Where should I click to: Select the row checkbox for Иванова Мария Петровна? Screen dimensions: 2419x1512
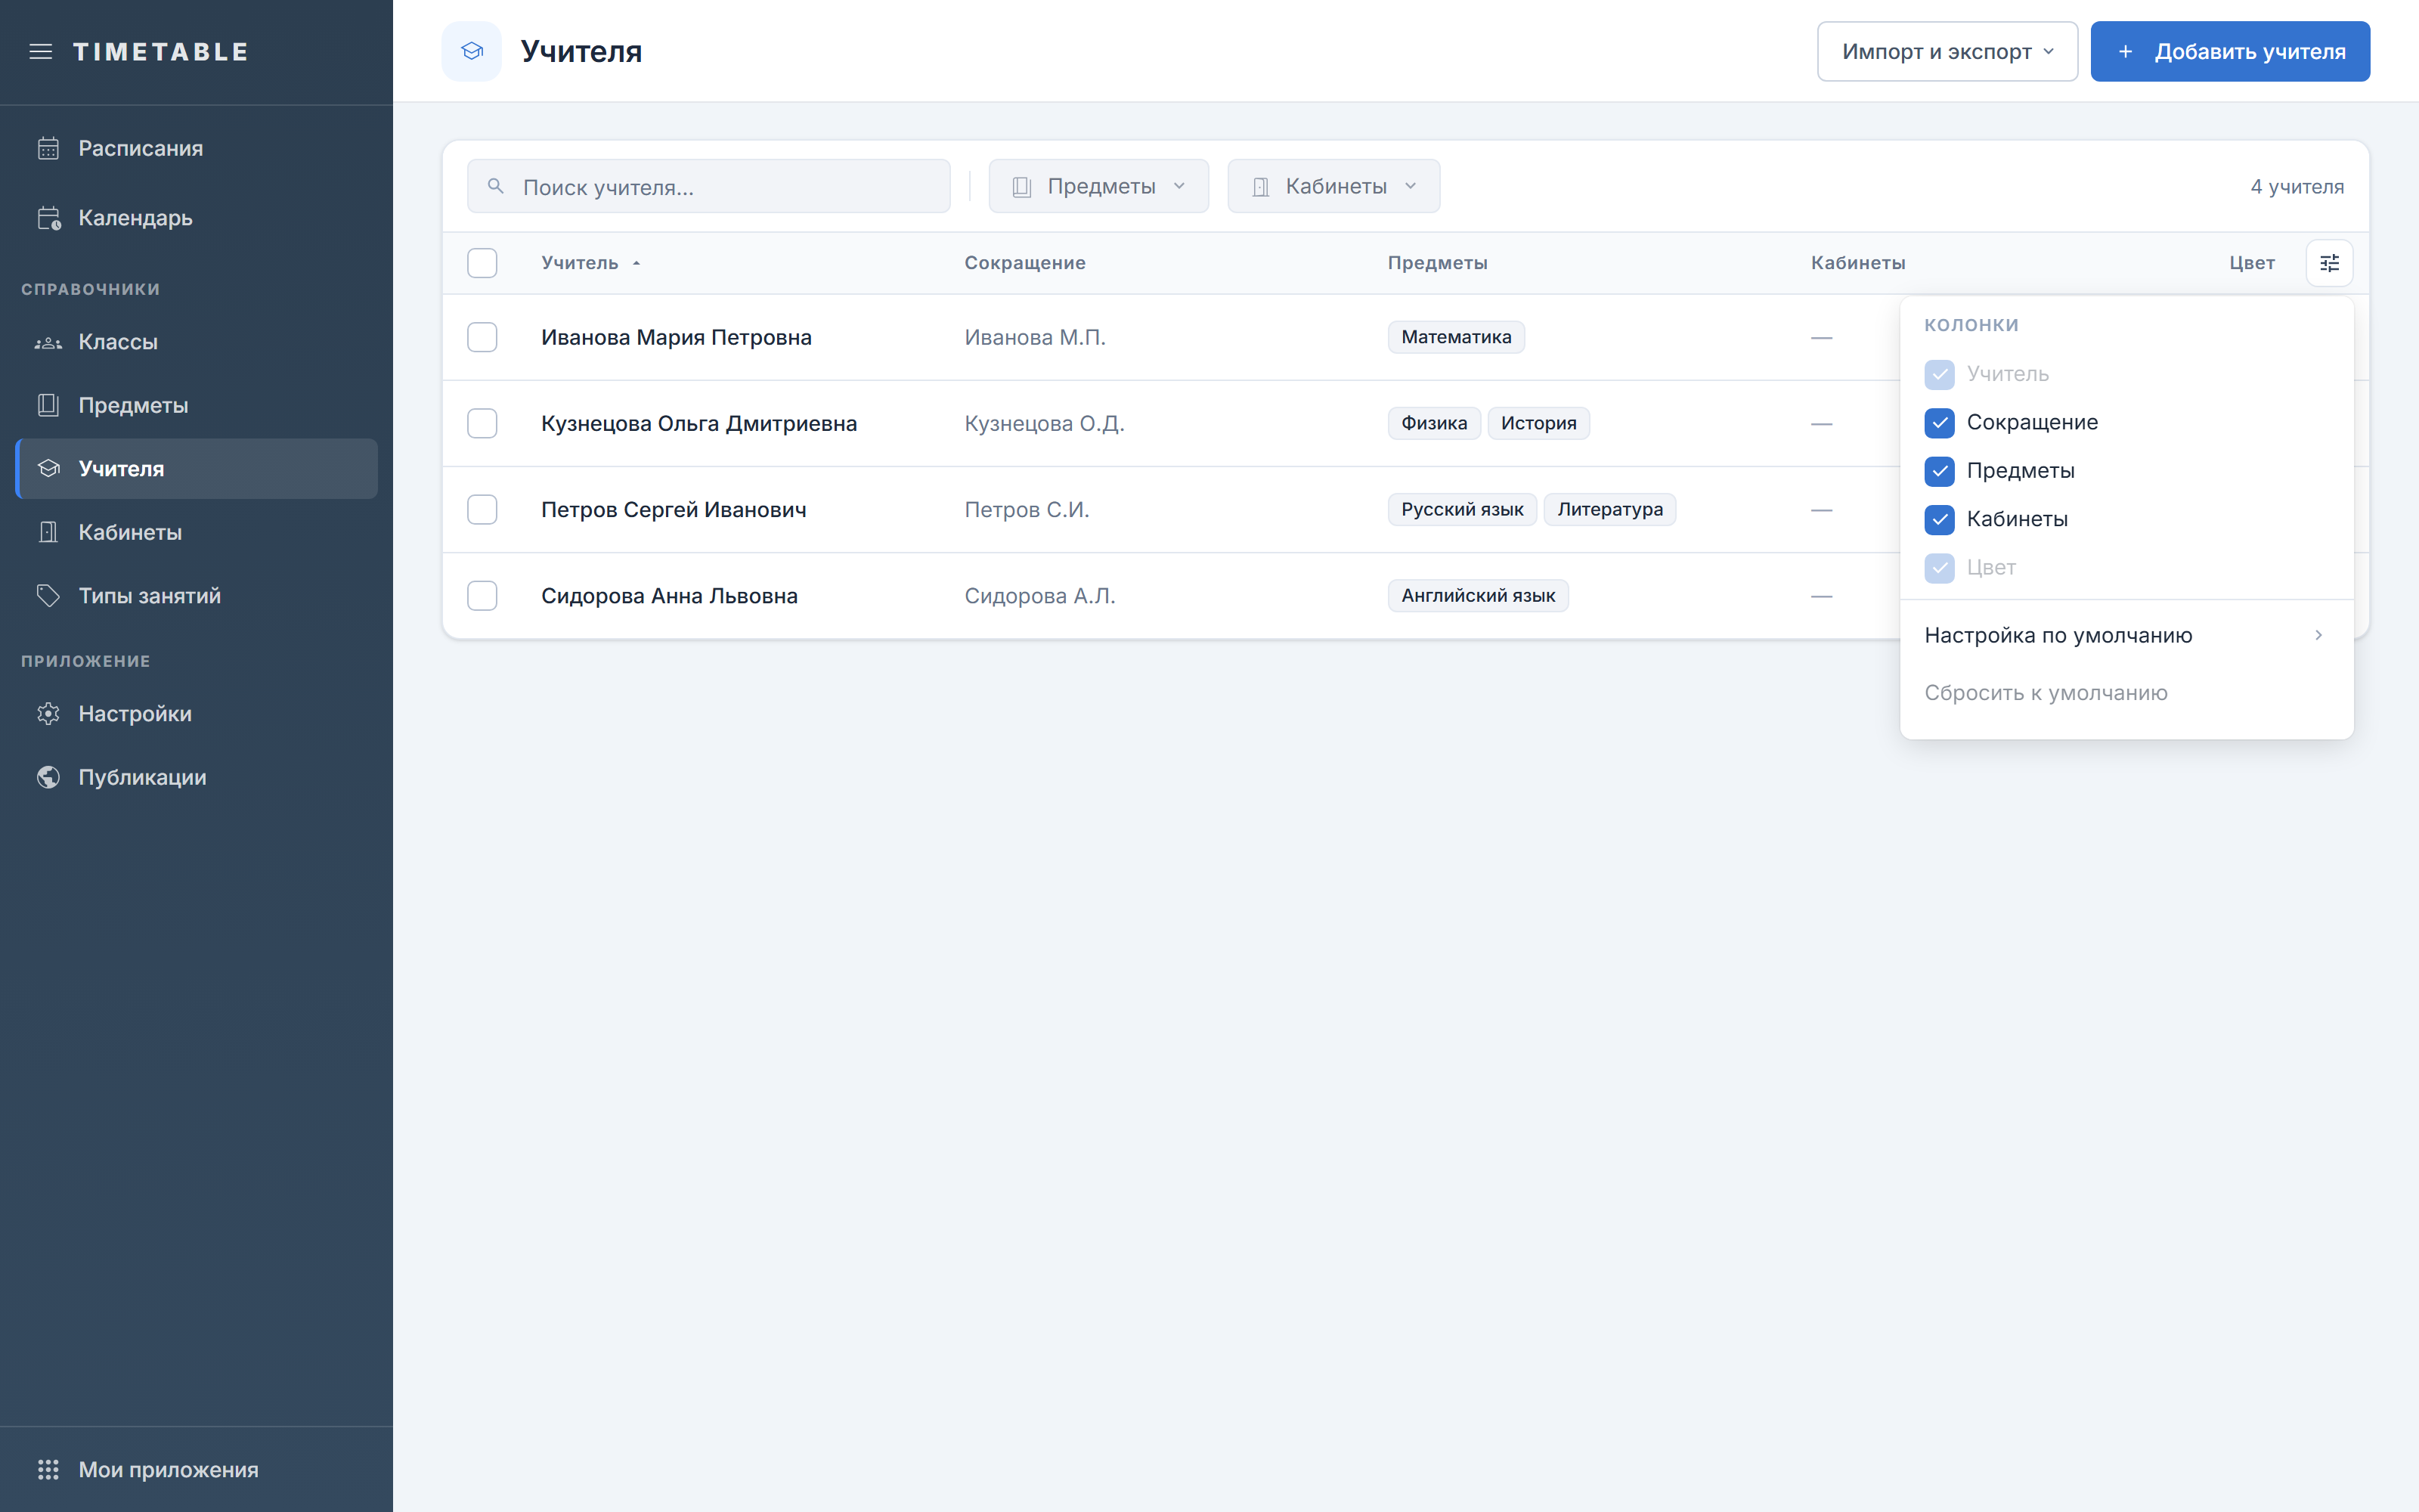point(482,337)
